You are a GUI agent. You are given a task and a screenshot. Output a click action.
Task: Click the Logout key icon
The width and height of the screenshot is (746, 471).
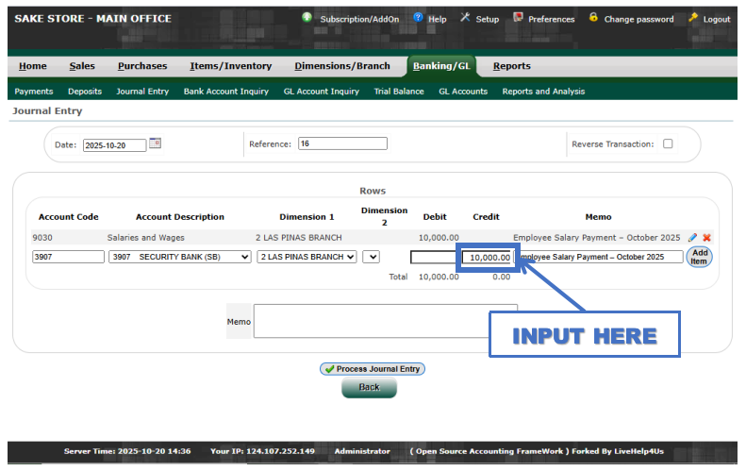pos(693,18)
